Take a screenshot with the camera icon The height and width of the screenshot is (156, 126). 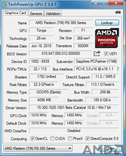[118, 12]
